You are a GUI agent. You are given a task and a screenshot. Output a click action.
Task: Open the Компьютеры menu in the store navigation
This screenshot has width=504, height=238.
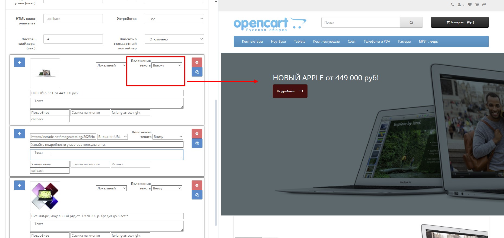tap(252, 42)
